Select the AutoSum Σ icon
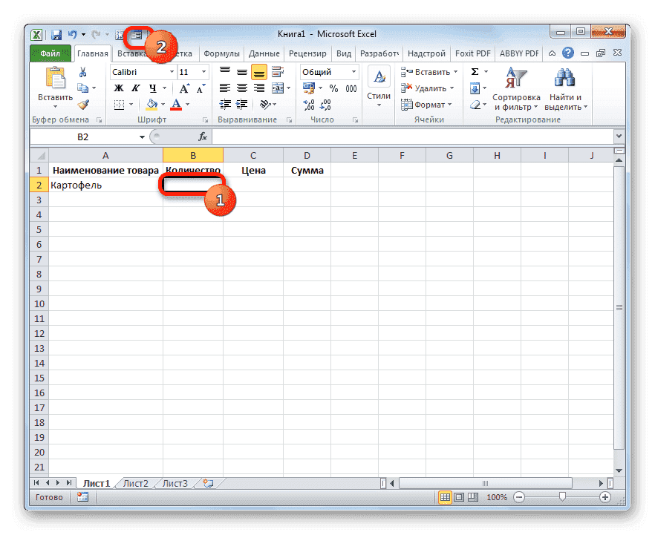The image size is (655, 535). point(475,71)
